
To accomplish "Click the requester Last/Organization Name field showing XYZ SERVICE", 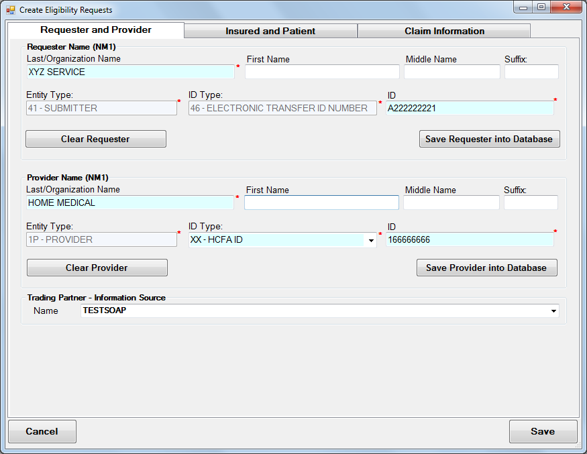I will tap(129, 72).
